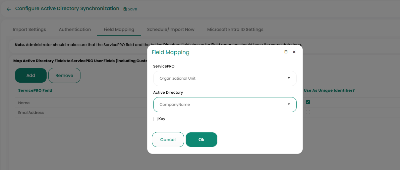The width and height of the screenshot is (400, 170).
Task: Click the ServicePRO dropdown arrow
Action: tap(289, 78)
